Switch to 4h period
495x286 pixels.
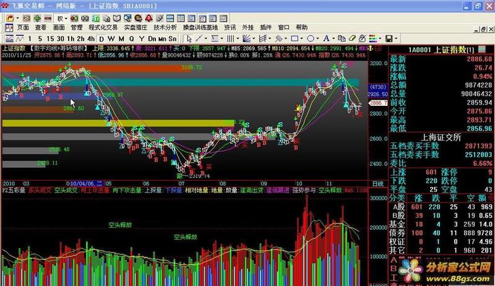(x=91, y=39)
